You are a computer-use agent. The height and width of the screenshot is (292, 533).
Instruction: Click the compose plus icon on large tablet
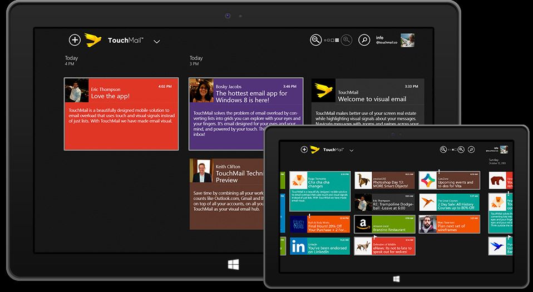point(75,40)
